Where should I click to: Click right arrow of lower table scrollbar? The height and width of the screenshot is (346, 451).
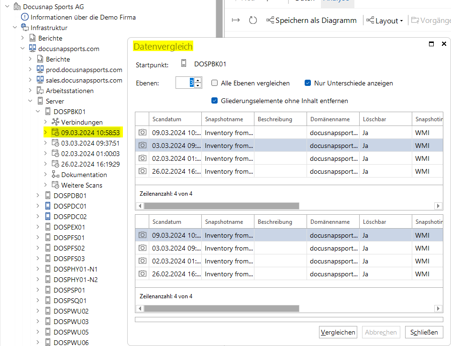pos(438,308)
